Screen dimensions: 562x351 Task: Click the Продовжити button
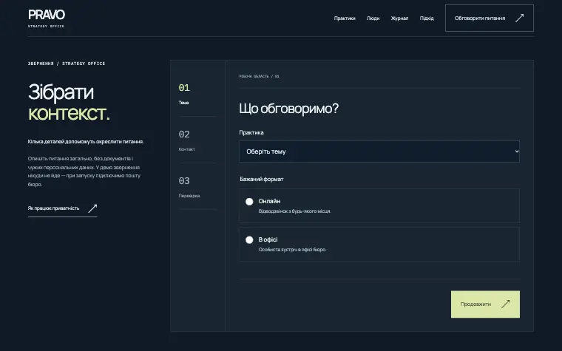point(485,304)
